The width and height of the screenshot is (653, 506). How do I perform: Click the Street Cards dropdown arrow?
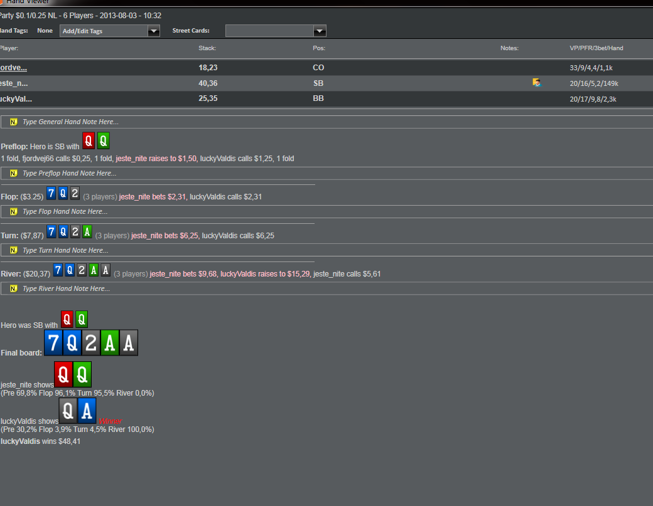(320, 31)
